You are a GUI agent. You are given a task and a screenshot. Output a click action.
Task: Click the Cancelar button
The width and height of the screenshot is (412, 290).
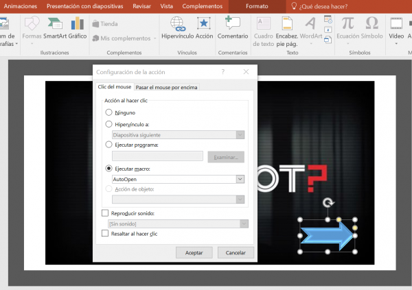tap(236, 253)
